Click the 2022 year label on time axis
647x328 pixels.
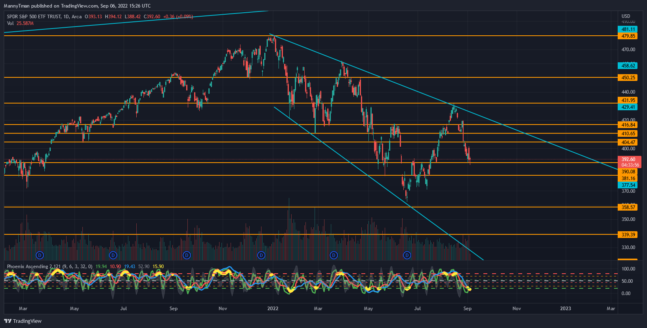click(x=273, y=309)
